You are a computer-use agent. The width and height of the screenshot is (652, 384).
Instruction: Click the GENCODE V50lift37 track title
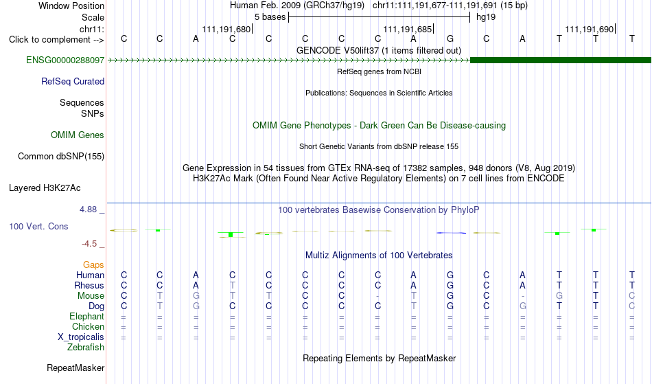pyautogui.click(x=379, y=50)
